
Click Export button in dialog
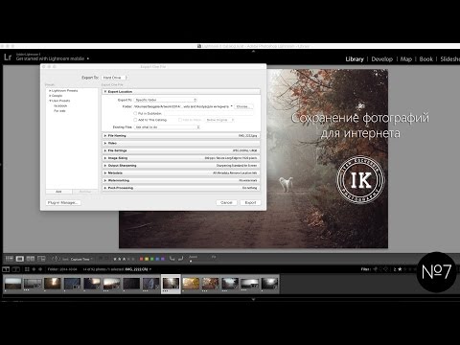(250, 202)
